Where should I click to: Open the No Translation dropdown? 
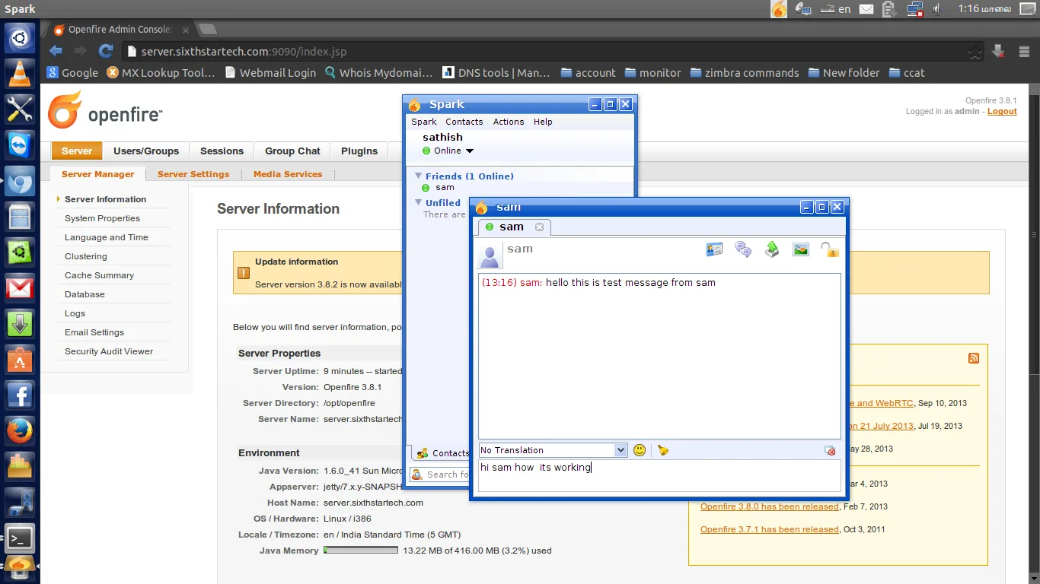click(553, 450)
